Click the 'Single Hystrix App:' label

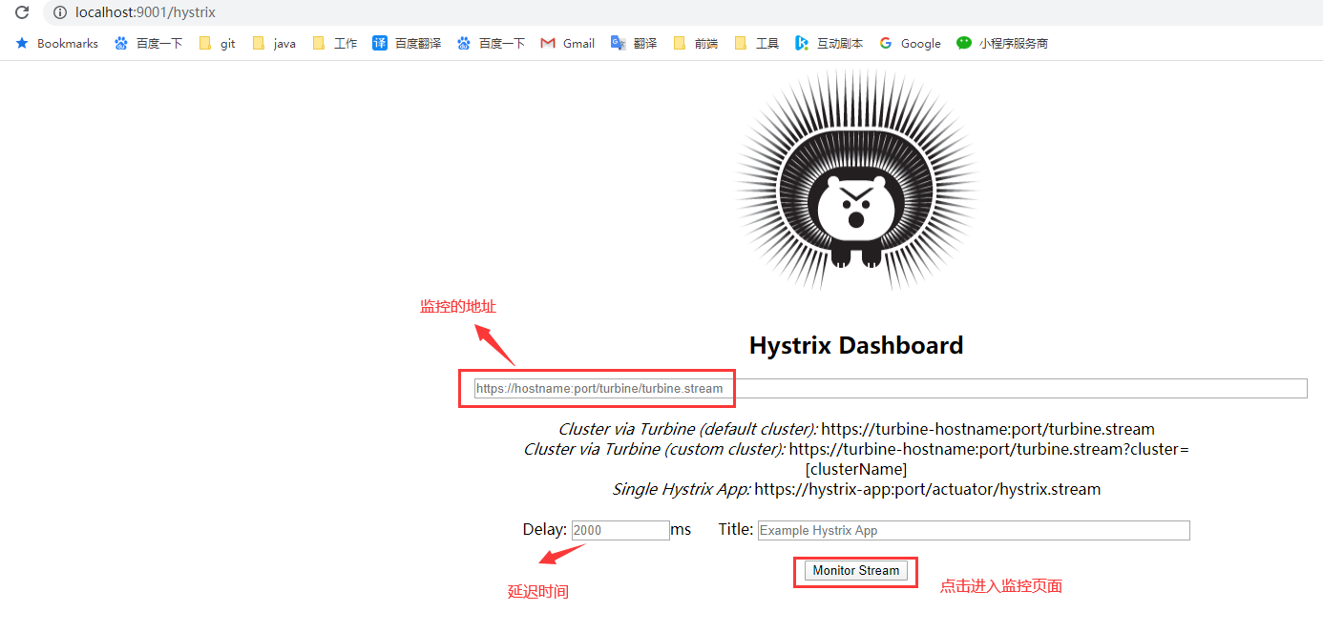(x=682, y=489)
